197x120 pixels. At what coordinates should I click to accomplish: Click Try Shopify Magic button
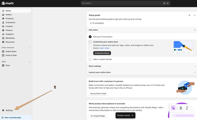pyautogui.click(x=98, y=116)
